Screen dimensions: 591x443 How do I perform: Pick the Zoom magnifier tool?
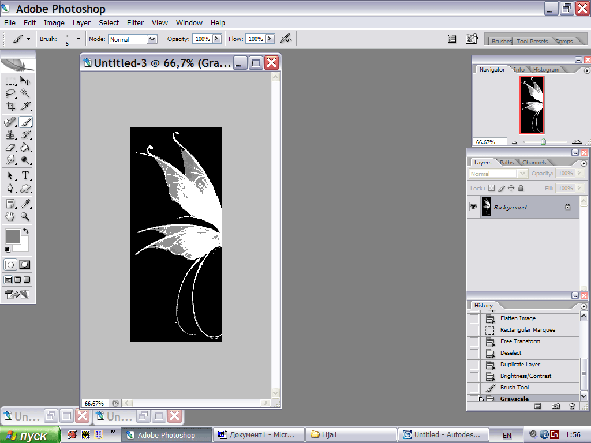25,216
